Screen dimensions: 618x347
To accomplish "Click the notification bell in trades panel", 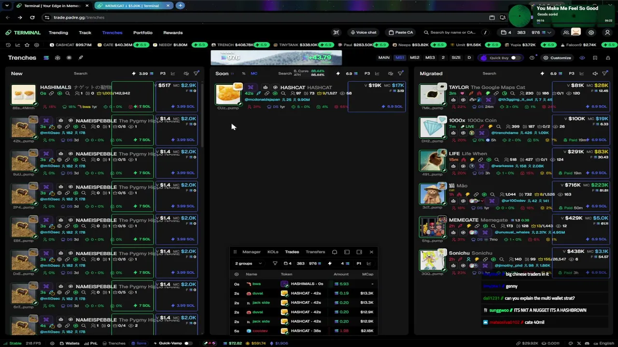I will tap(334, 252).
